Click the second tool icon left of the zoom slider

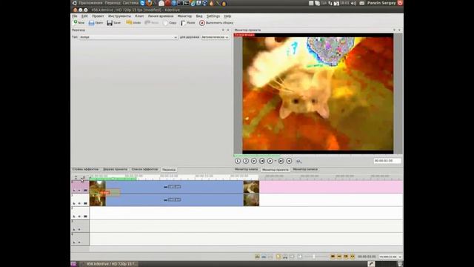pos(264,257)
